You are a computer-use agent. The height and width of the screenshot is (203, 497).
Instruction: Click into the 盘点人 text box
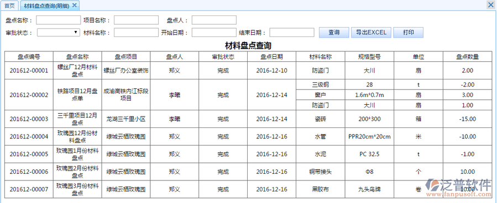[214, 20]
